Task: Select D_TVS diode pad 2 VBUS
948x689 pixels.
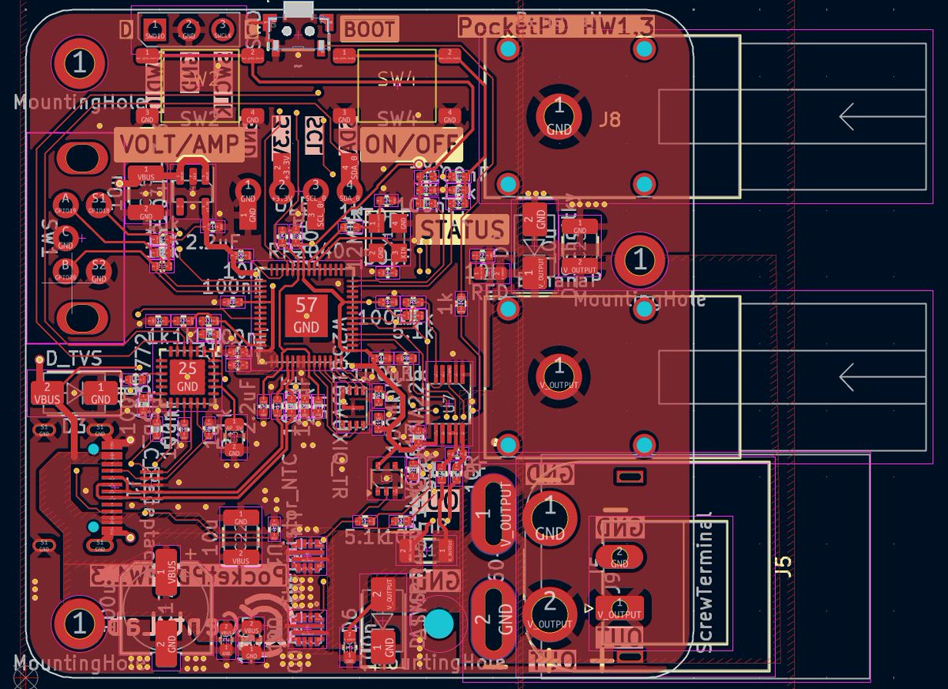Action: [x=47, y=393]
